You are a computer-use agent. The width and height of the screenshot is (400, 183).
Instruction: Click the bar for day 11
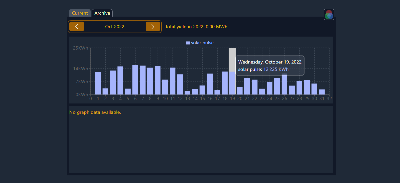(173, 81)
